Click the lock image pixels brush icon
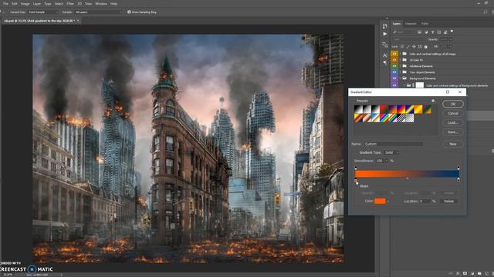This screenshot has width=494, height=277. (408, 46)
